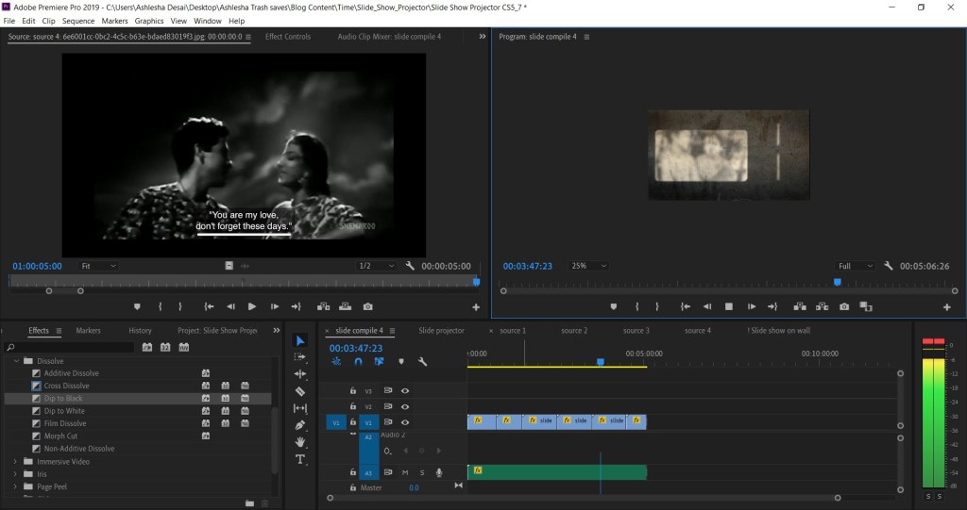
Task: Hide track V2 with eye icon
Action: pyautogui.click(x=405, y=406)
